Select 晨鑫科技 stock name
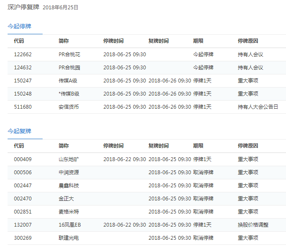 point(69,186)
